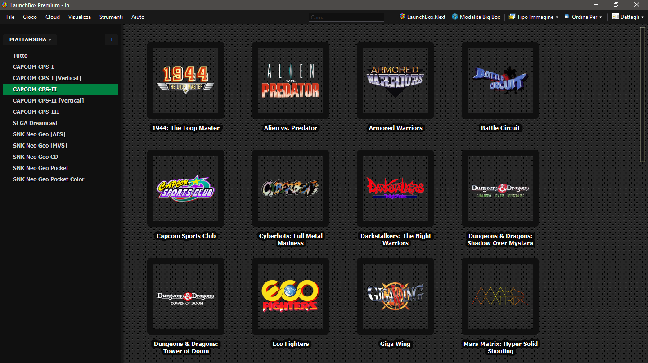Open the Cloud menu
The width and height of the screenshot is (648, 363).
(x=53, y=17)
